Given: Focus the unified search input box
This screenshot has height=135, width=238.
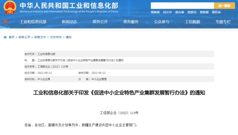Looking at the screenshot, I should pos(182,6).
